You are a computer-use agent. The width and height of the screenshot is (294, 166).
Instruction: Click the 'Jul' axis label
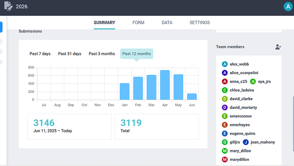point(44,105)
